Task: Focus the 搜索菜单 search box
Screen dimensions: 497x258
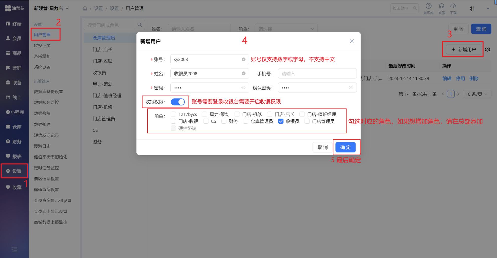Action: (x=404, y=8)
